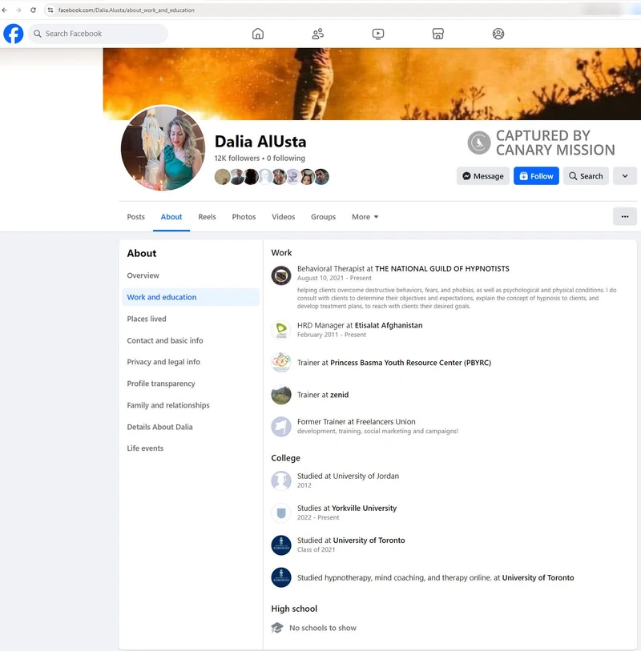Click the '0 following' text
This screenshot has width=641, height=651.
(286, 159)
